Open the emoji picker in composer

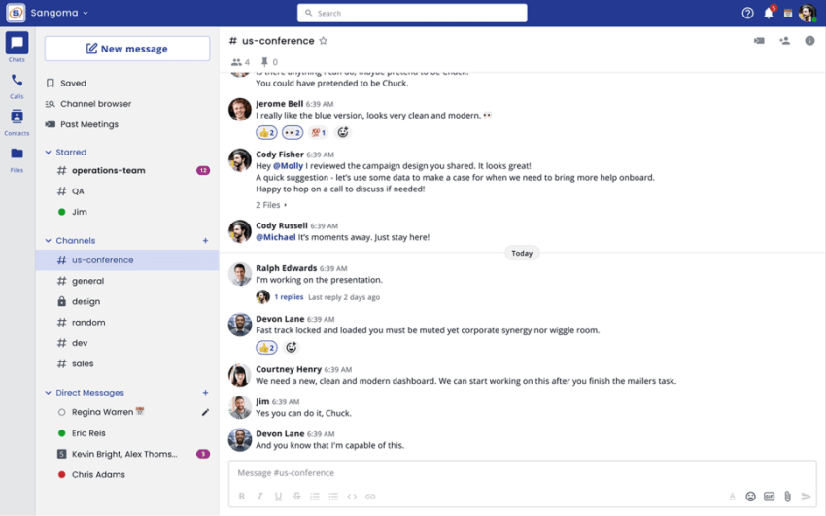click(750, 497)
